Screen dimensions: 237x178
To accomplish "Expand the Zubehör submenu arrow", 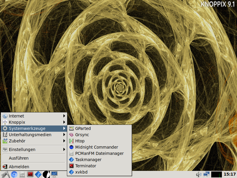I will (x=64, y=141).
